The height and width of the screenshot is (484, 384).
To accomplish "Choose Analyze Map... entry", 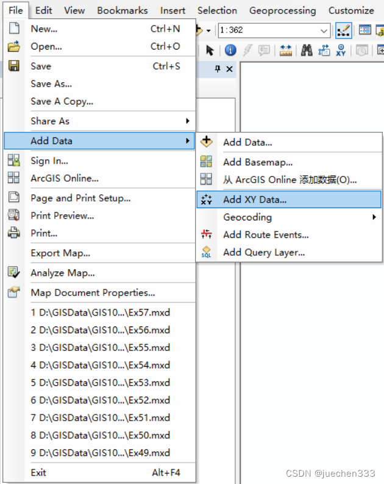I will [100, 273].
